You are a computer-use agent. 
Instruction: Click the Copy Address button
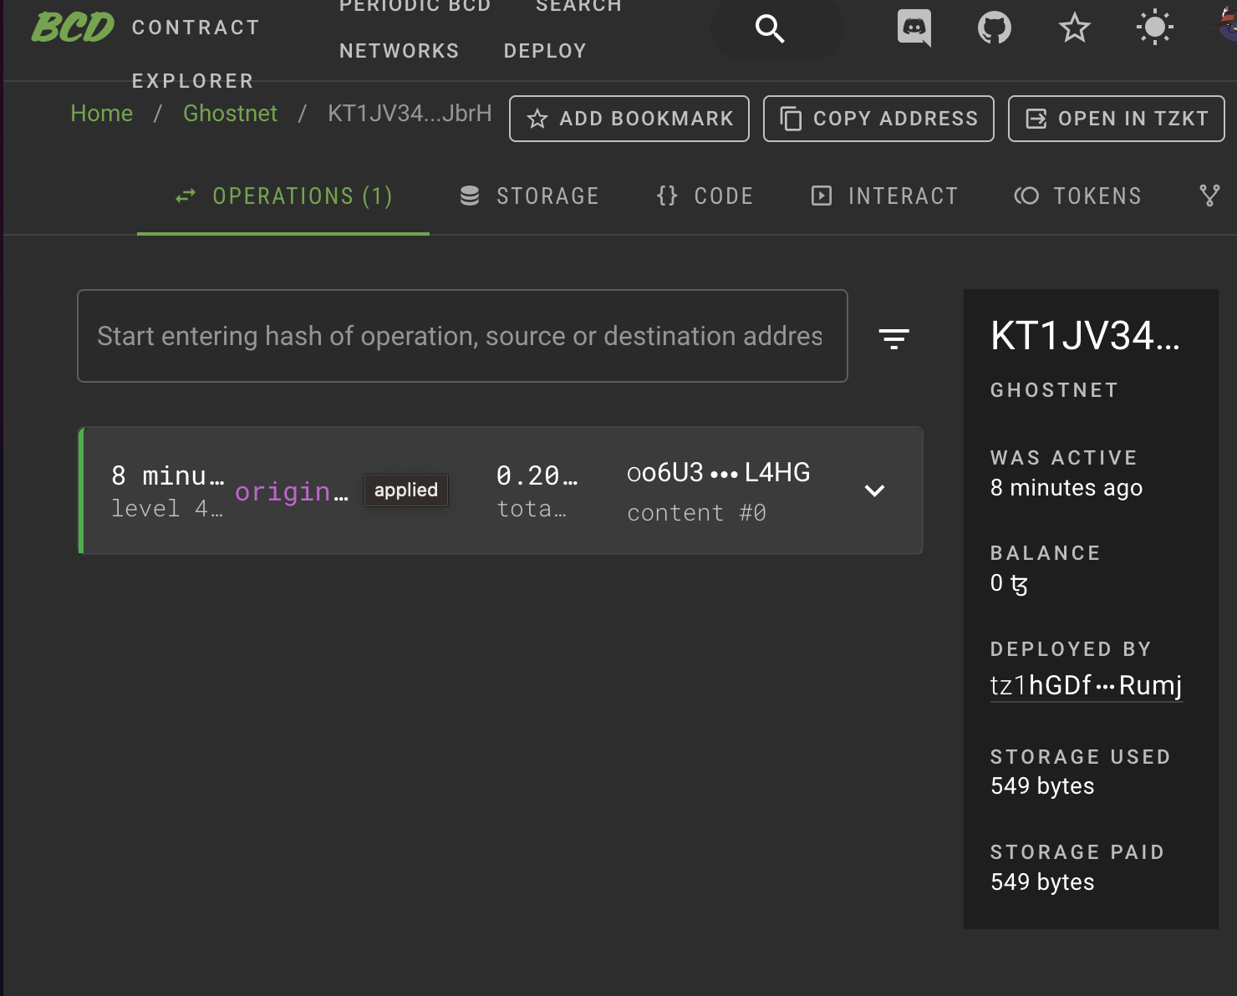click(x=878, y=119)
